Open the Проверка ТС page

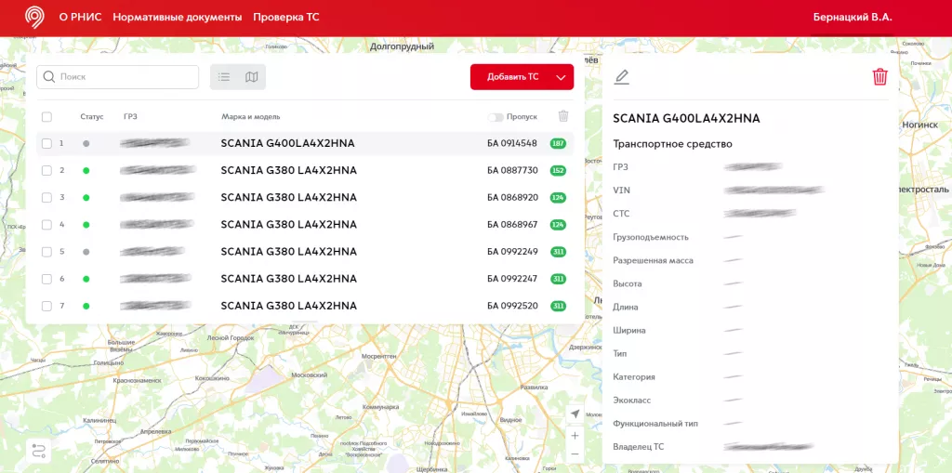(286, 17)
